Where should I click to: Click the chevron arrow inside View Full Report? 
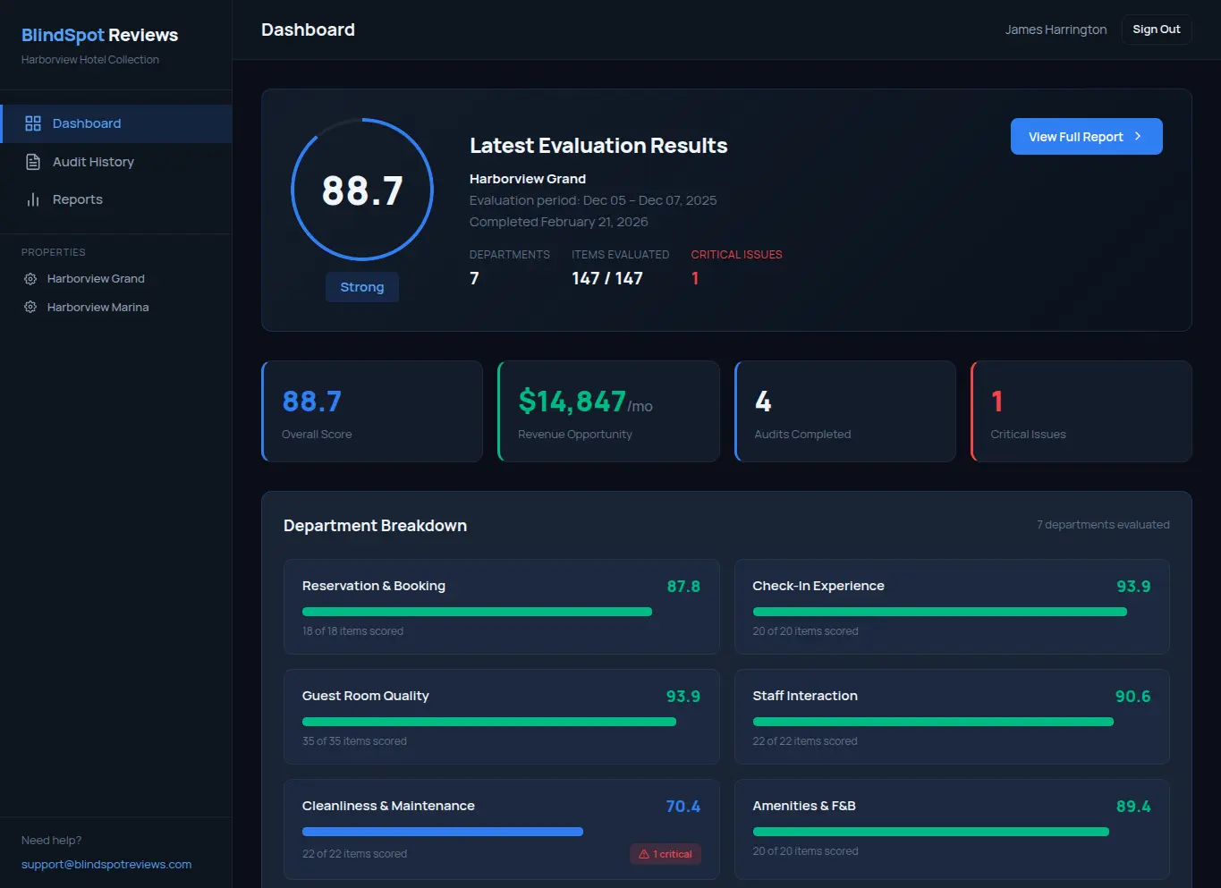1138,136
